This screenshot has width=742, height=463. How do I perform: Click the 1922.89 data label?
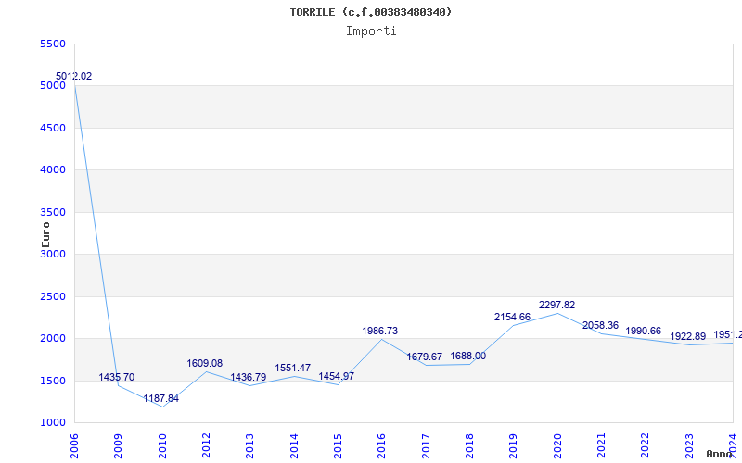coord(687,336)
